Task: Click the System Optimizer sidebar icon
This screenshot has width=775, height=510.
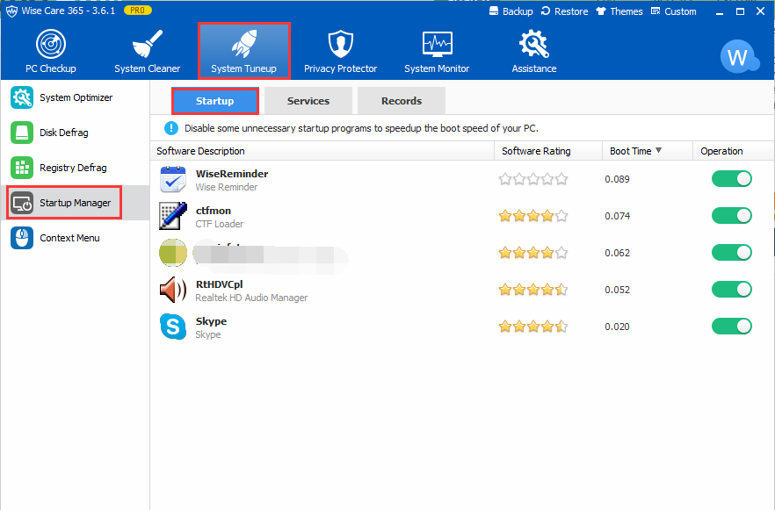Action: [x=22, y=97]
